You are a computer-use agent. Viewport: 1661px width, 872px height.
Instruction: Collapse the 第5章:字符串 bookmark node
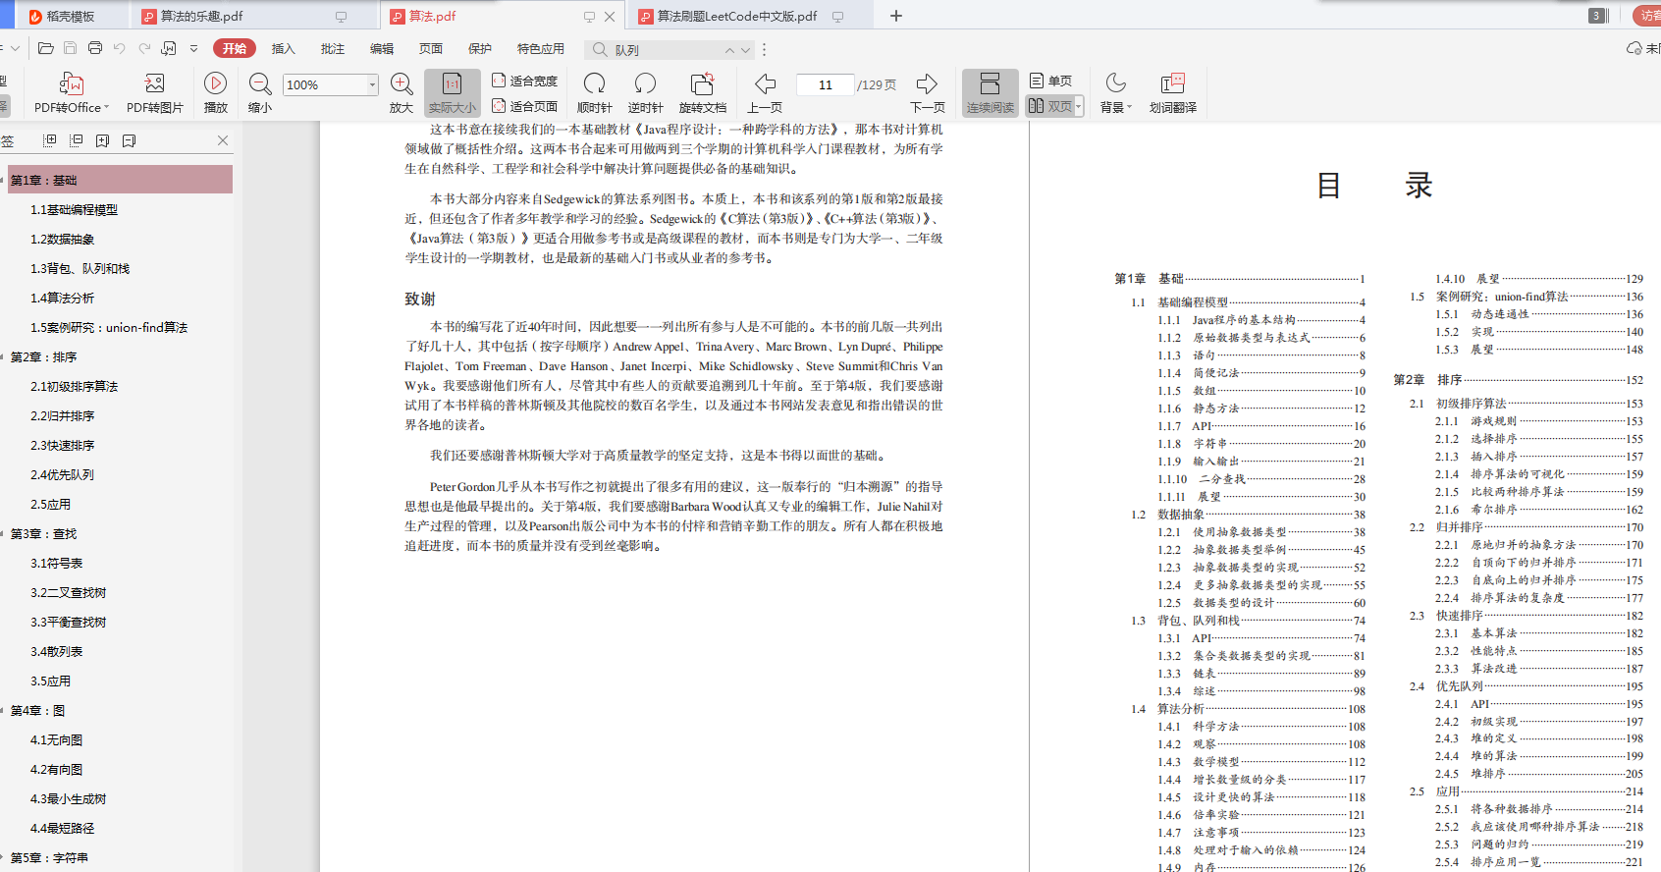(3, 857)
